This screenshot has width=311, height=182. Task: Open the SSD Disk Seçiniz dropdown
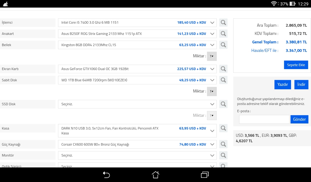137,104
